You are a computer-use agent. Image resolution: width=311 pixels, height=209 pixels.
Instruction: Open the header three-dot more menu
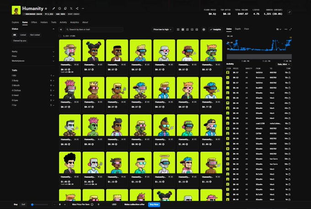point(83,9)
